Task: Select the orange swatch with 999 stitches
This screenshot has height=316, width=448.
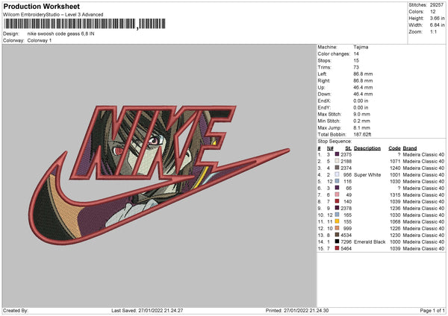Action: coord(337,228)
